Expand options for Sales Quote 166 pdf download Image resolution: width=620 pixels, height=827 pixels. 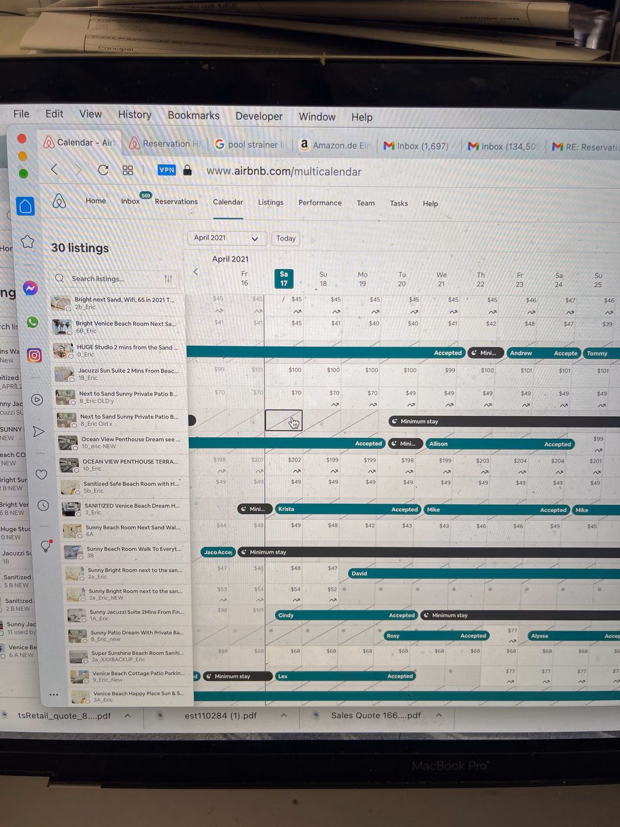click(439, 715)
